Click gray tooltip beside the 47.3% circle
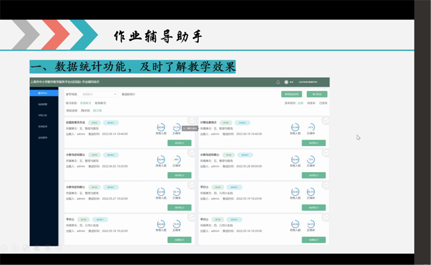The width and height of the screenshot is (431, 265). [x=190, y=128]
